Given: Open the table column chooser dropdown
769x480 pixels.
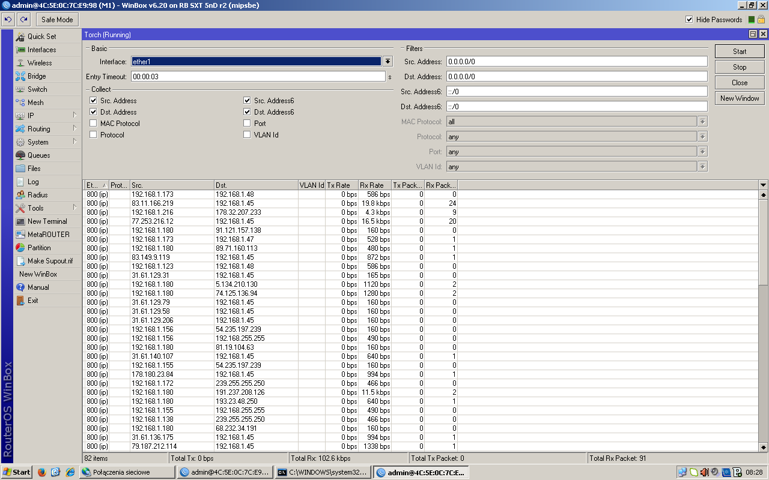Looking at the screenshot, I should tap(764, 185).
